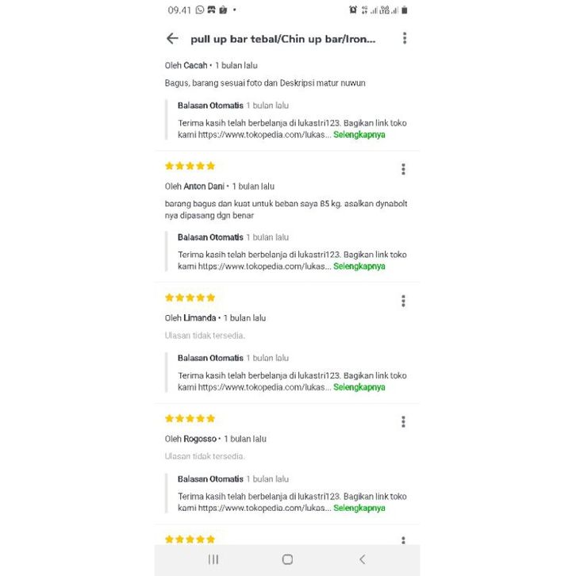Screen dimensions: 576x576
Task: Tap the five-star rating on Anton Dani's review
Action: 190,166
